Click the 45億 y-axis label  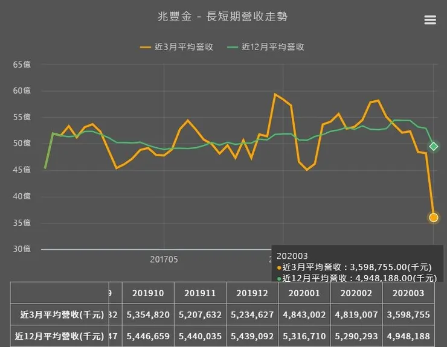pos(22,170)
